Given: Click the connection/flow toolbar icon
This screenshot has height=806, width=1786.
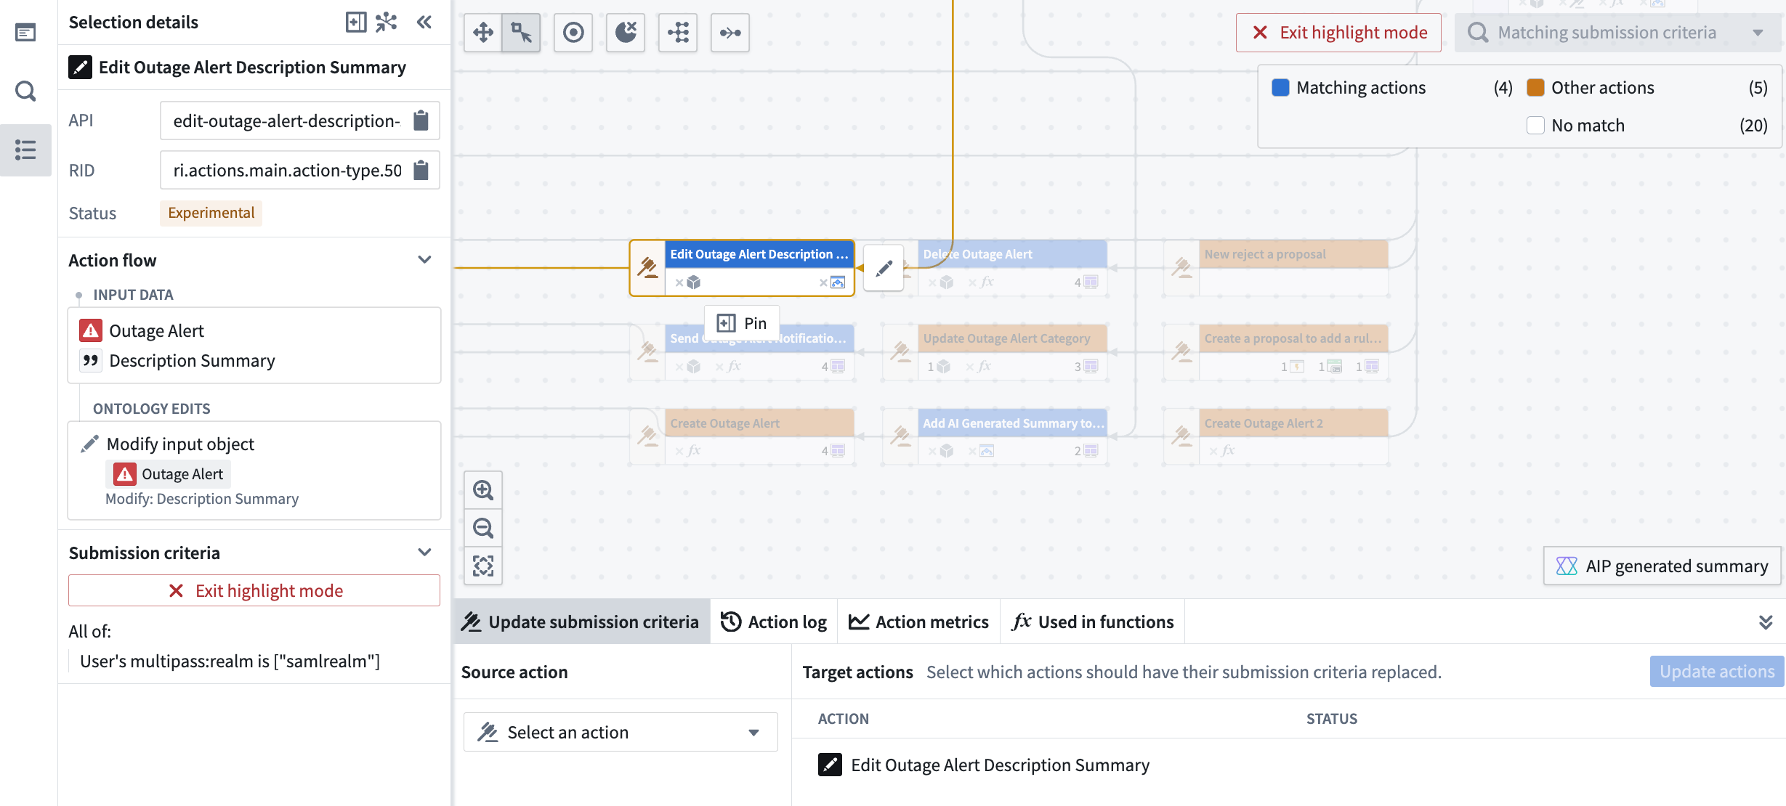Looking at the screenshot, I should click(x=730, y=32).
